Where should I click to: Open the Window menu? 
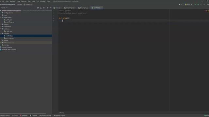43,1
